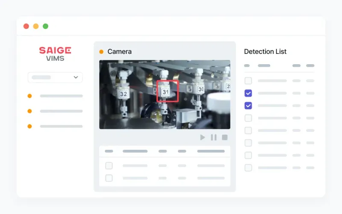Stop the camera feed with the square icon

tap(225, 137)
